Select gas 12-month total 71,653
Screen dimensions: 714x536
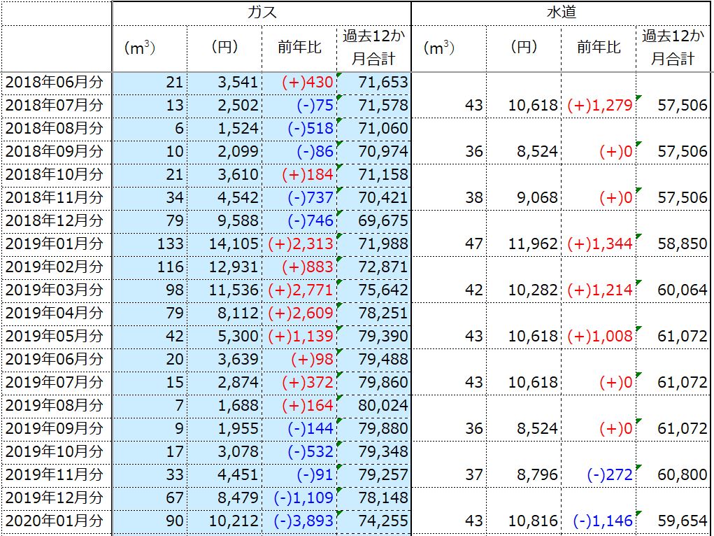[x=374, y=83]
